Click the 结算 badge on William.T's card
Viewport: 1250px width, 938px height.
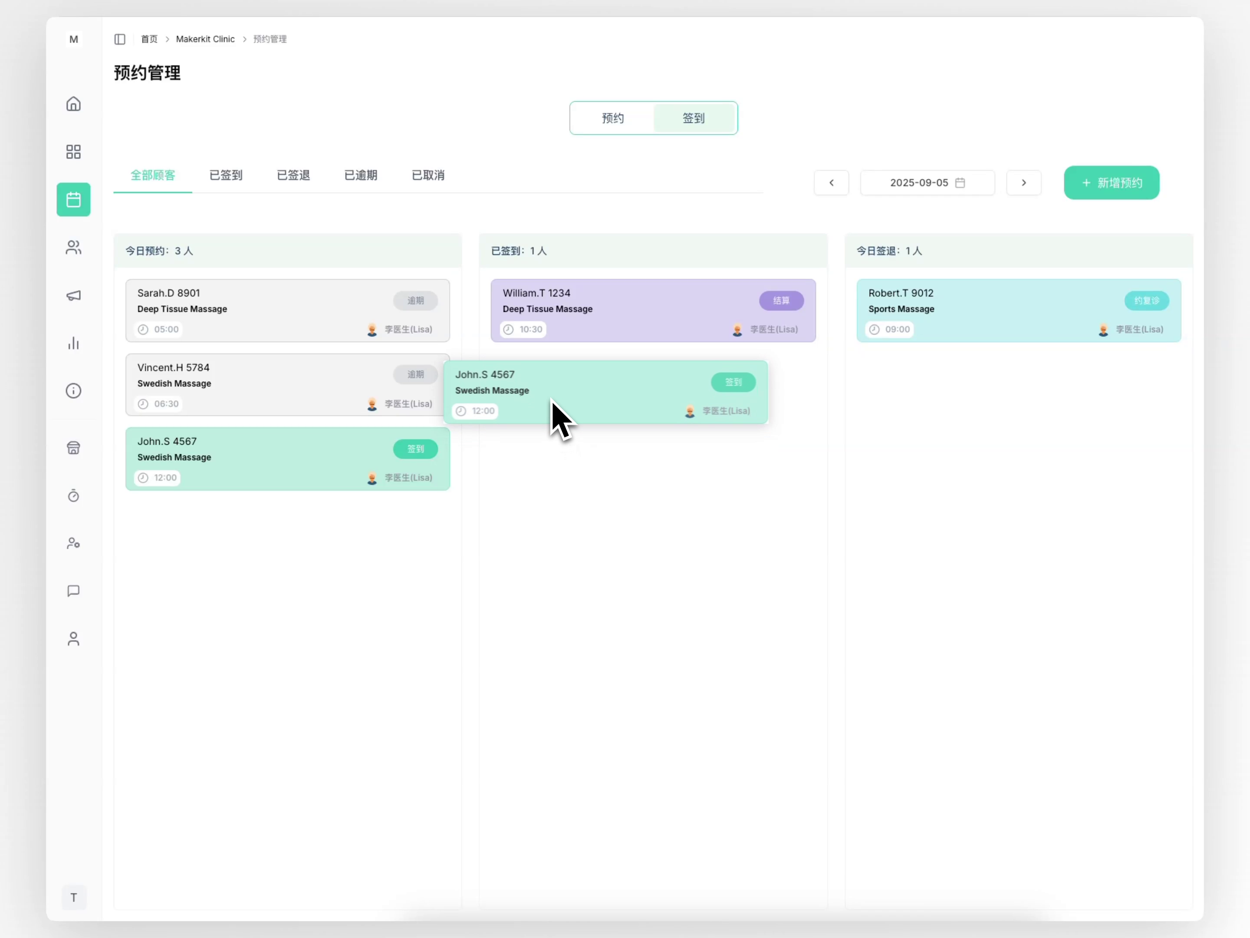[x=782, y=301]
